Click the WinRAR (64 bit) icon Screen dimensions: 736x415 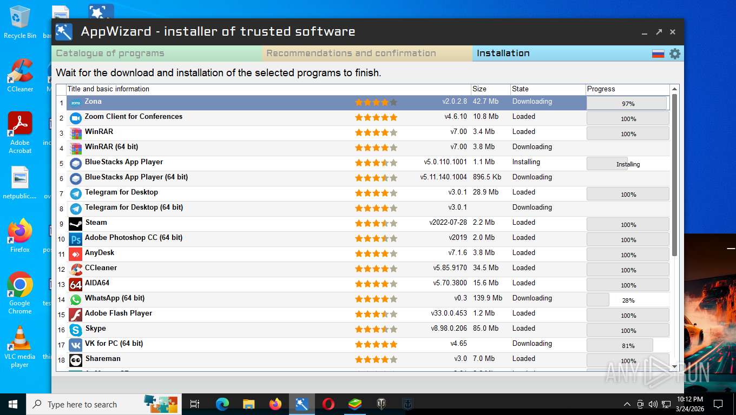(76, 148)
